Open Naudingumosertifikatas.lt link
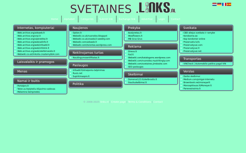The image size is (246, 153). [x=86, y=58]
